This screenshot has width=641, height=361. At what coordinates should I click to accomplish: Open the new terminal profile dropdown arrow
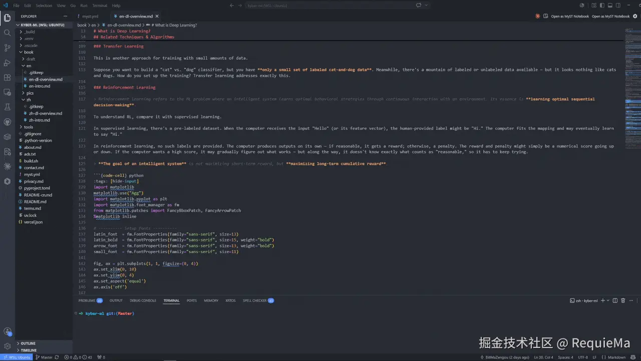click(x=608, y=301)
